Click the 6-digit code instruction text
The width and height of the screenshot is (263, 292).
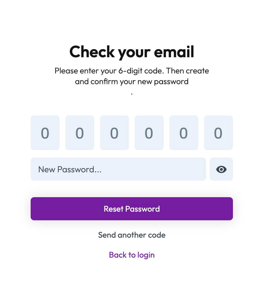click(132, 76)
